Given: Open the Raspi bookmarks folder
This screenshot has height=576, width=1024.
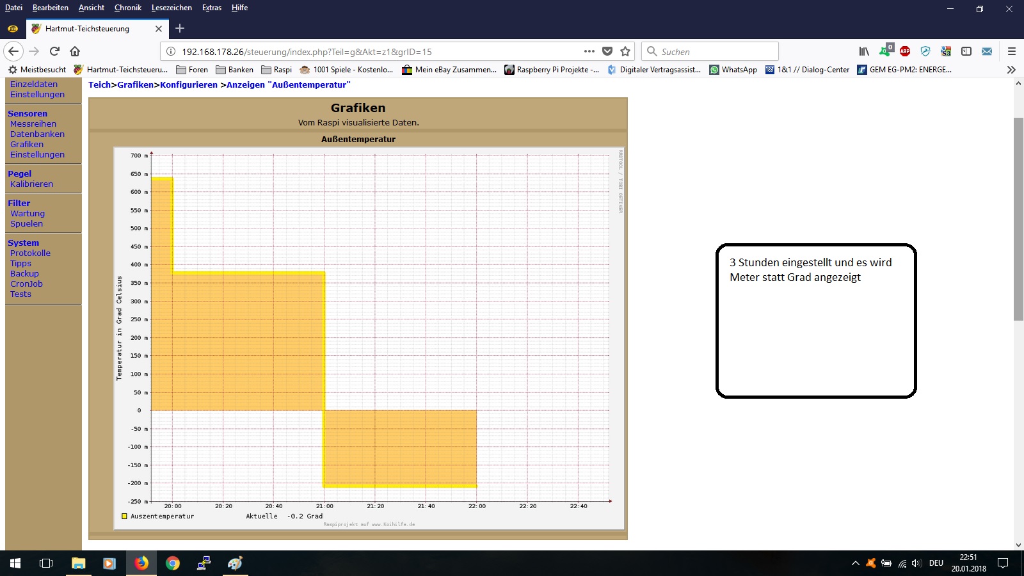Looking at the screenshot, I should [276, 70].
